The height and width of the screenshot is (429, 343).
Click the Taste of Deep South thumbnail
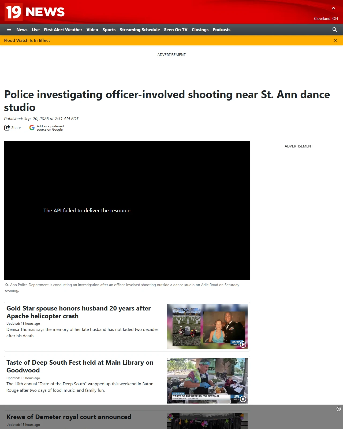pyautogui.click(x=207, y=381)
